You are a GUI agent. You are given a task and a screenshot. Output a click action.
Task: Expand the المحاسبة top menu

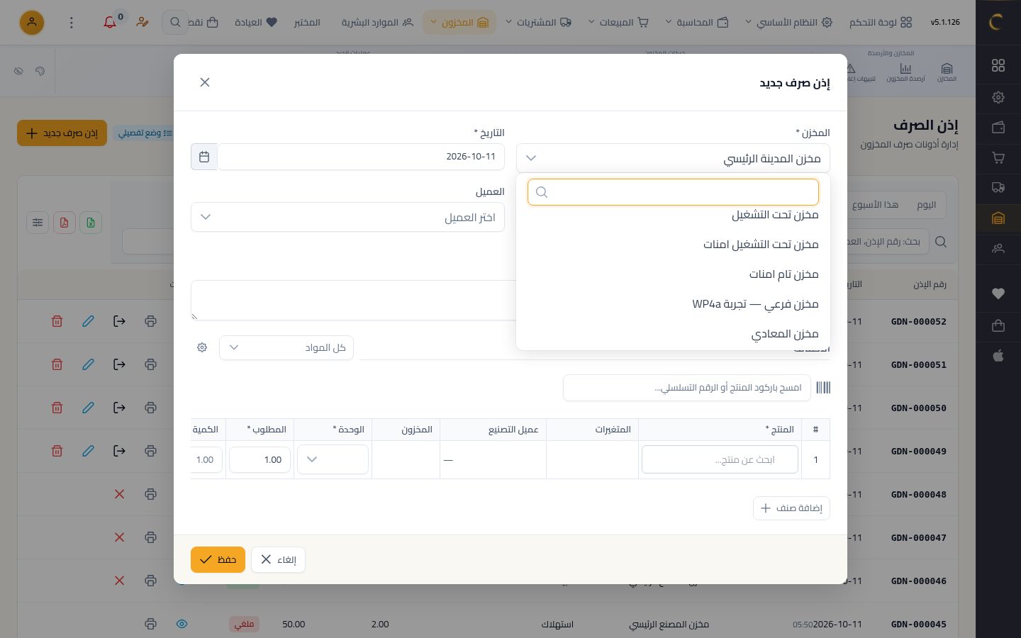pos(696,23)
